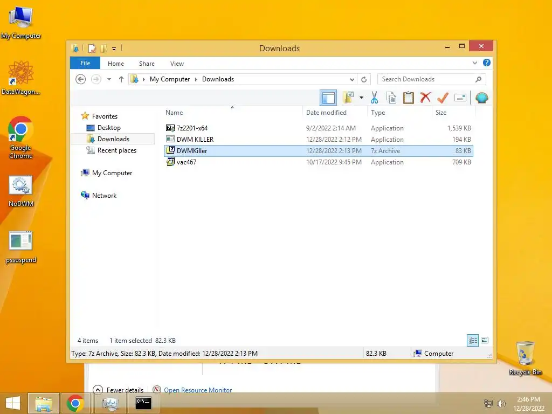This screenshot has width=552, height=414.
Task: Expand the address bar history dropdown
Action: [x=351, y=80]
